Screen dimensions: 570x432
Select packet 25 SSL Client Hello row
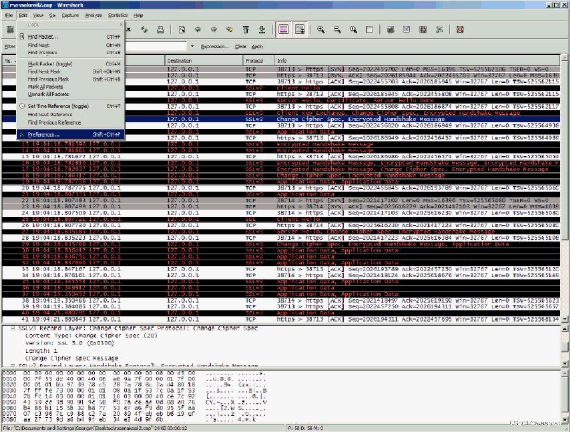coord(280,219)
